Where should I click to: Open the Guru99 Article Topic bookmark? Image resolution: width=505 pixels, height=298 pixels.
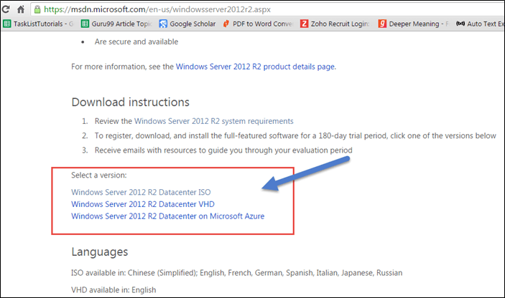[x=115, y=24]
